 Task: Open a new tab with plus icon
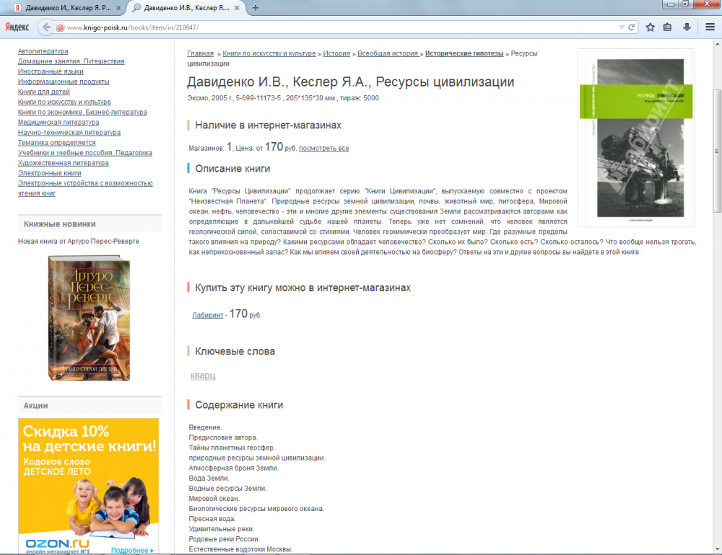point(256,8)
